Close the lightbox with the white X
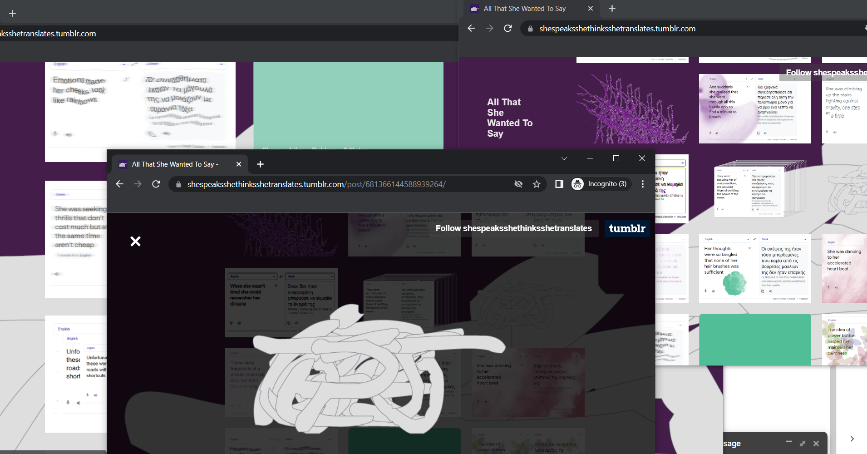Image resolution: width=867 pixels, height=454 pixels. coord(135,241)
